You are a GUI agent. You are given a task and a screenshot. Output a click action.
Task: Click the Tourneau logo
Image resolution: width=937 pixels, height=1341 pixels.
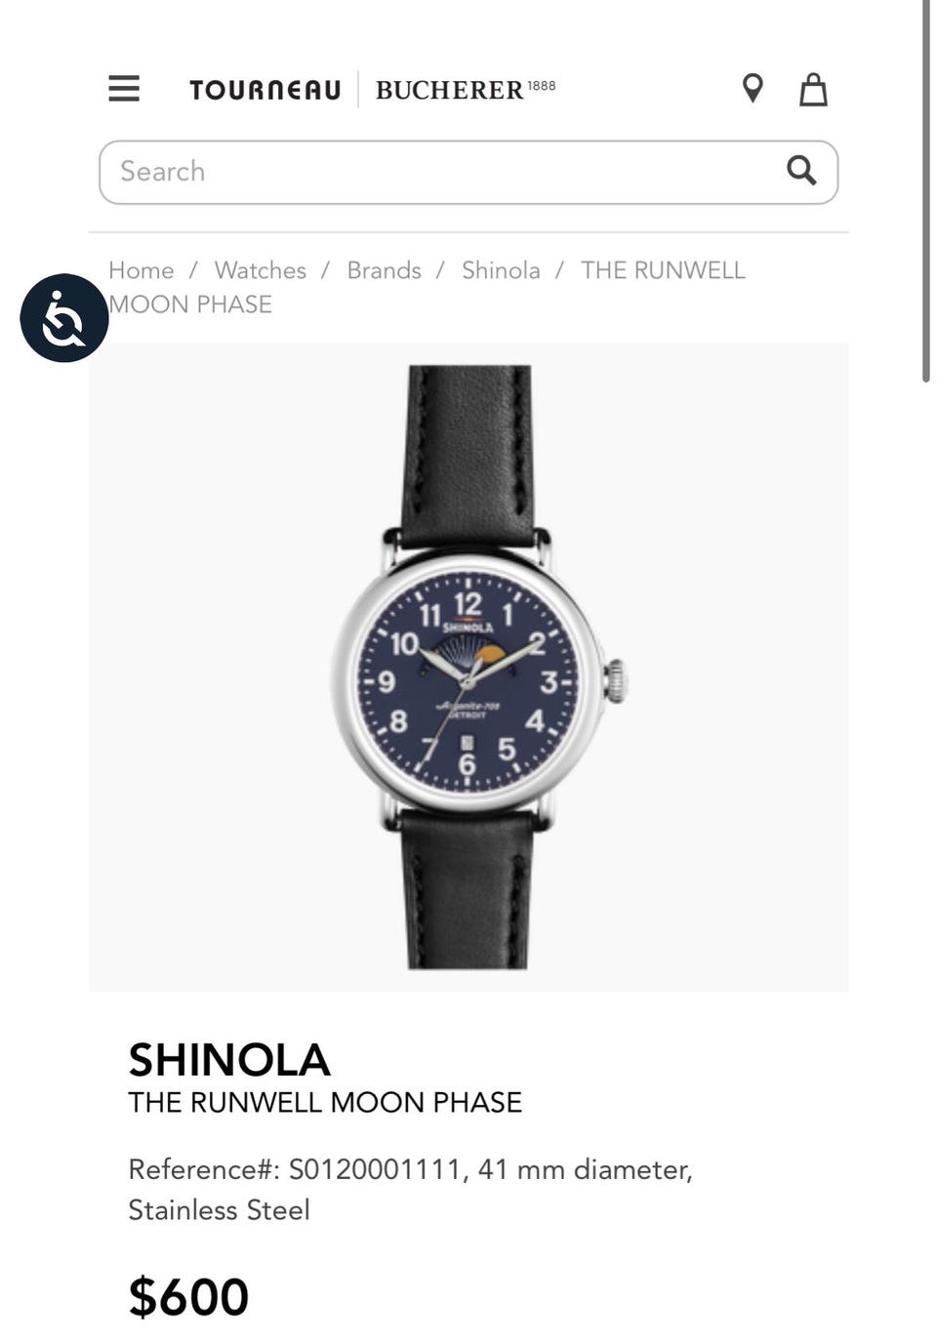pyautogui.click(x=265, y=90)
